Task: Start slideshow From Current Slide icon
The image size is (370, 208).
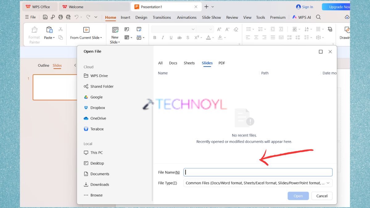Action: 86,30
